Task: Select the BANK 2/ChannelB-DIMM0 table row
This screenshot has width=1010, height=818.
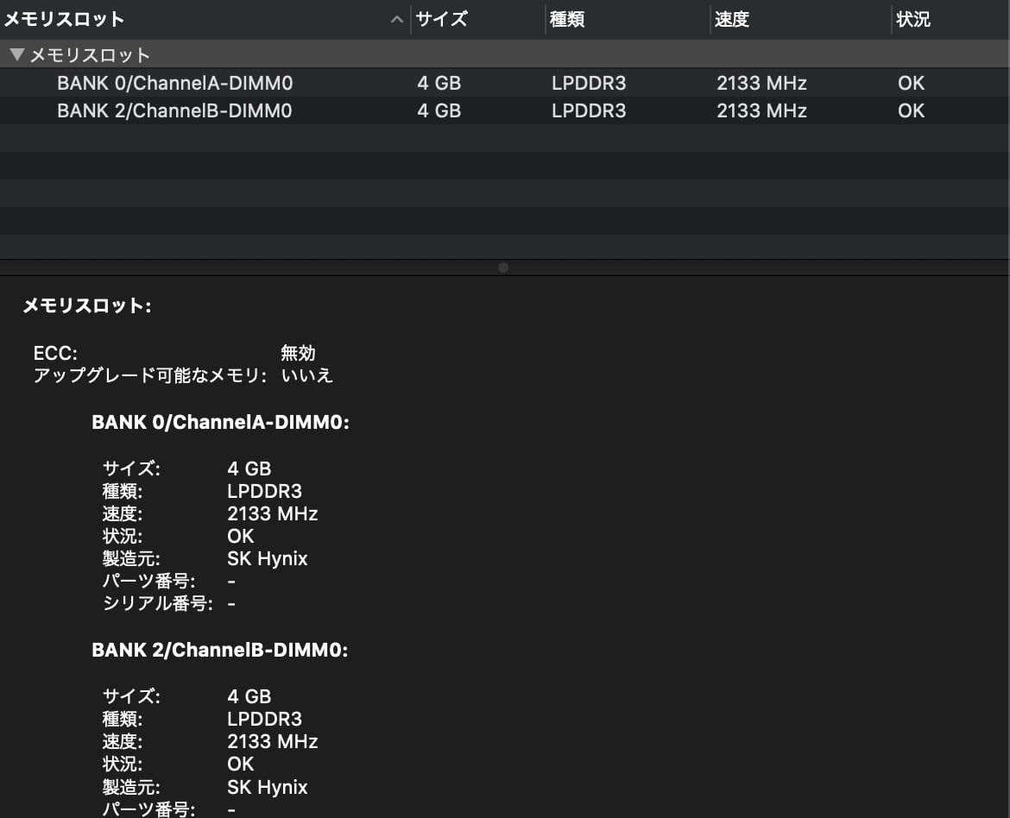Action: 174,111
